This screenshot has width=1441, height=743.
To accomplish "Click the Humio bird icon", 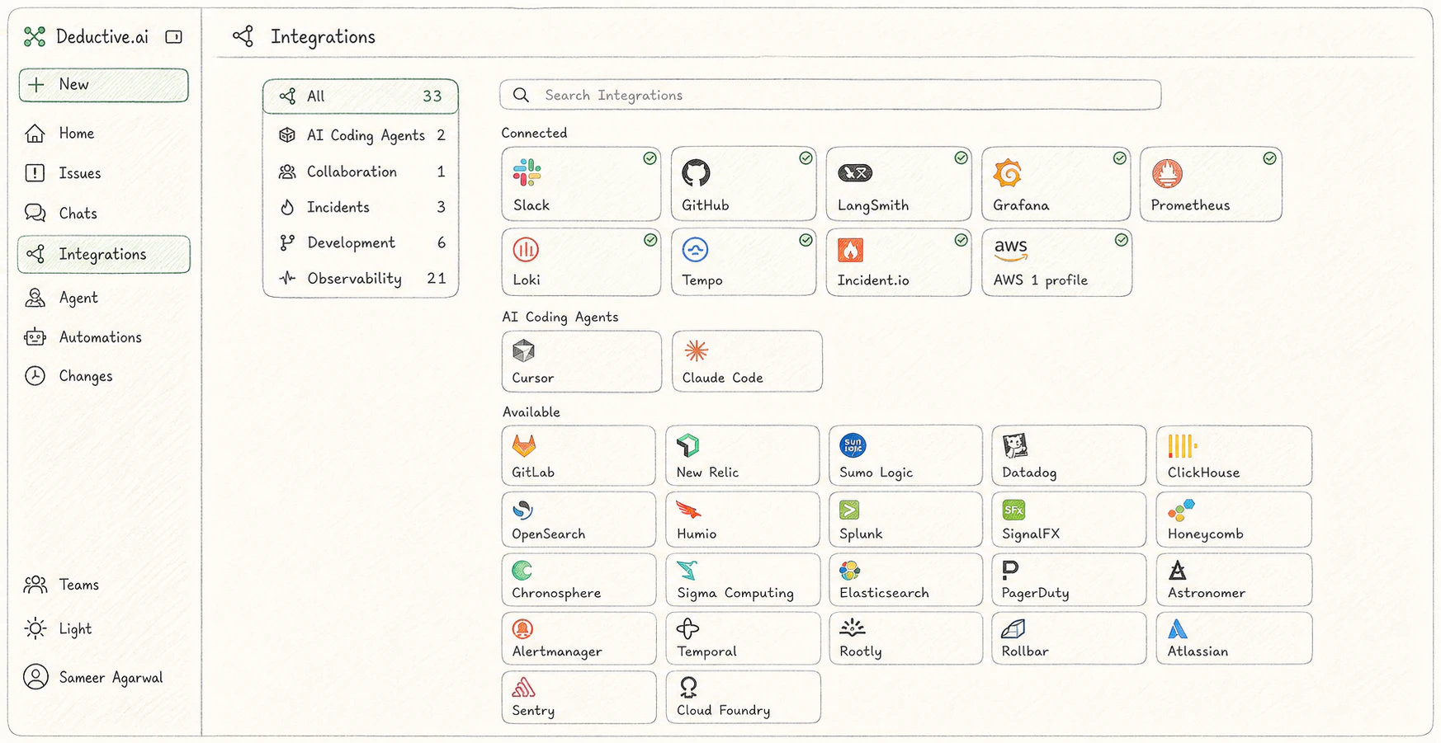I will pyautogui.click(x=688, y=510).
